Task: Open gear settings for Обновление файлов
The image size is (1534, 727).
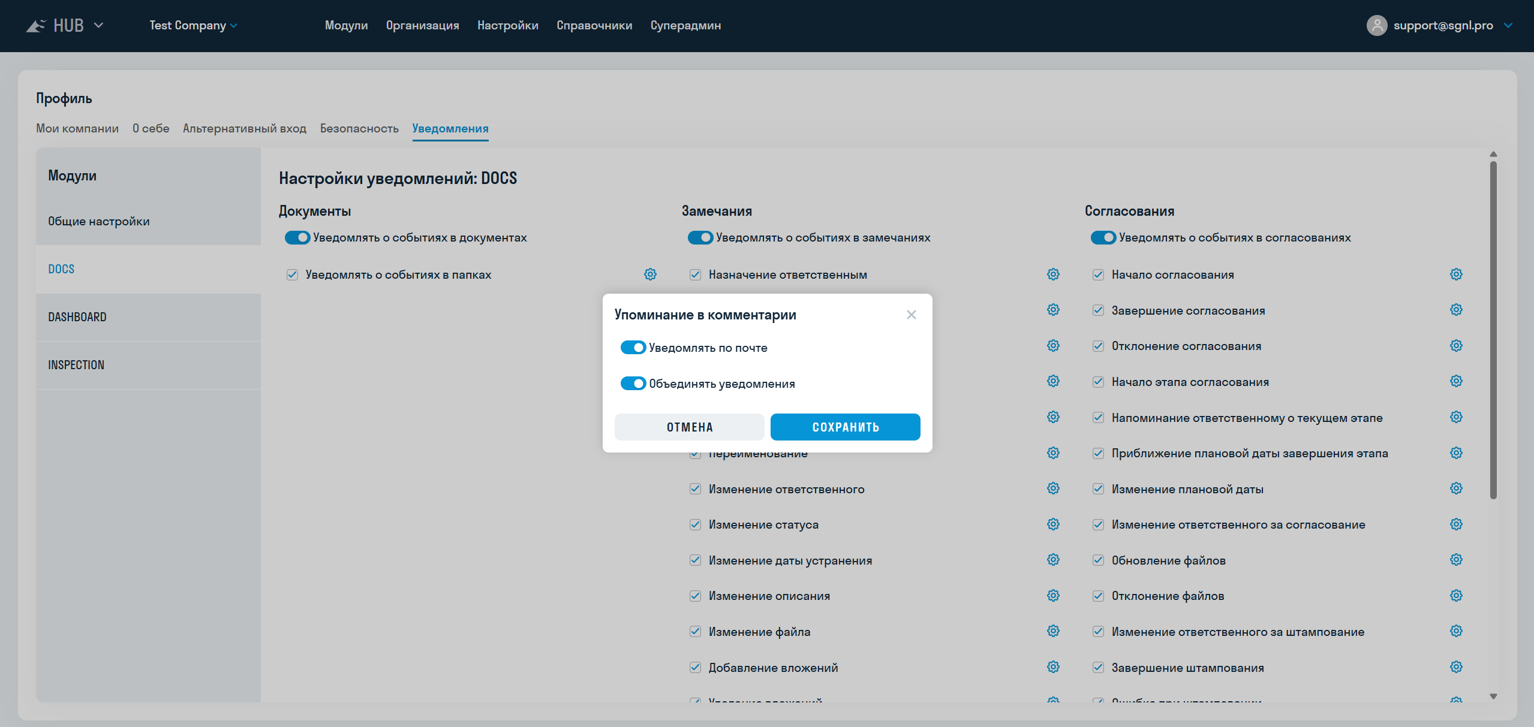Action: (x=1456, y=560)
